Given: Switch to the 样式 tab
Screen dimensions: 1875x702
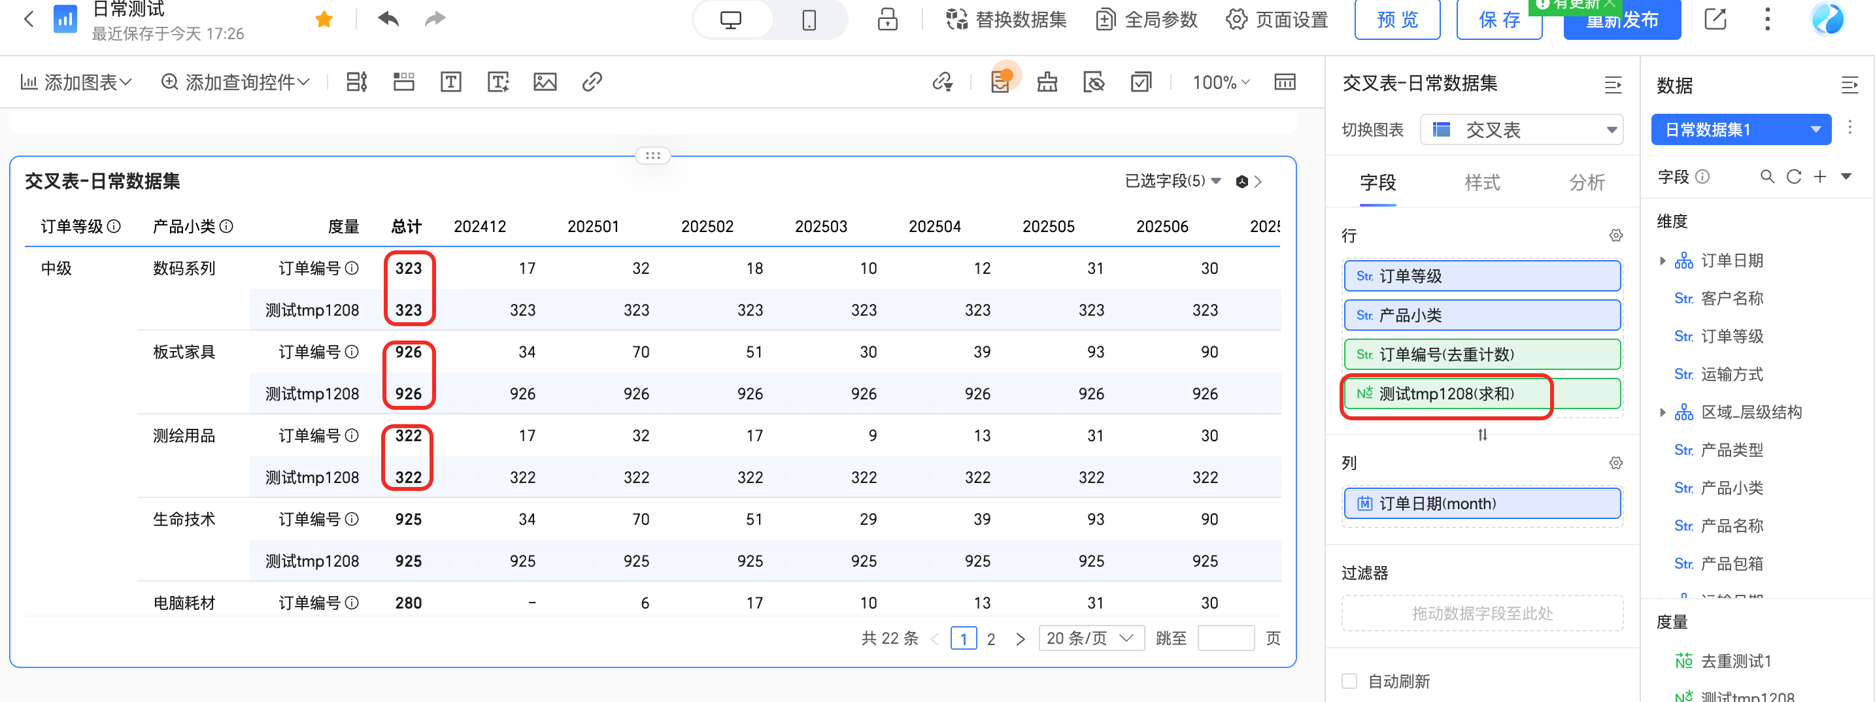Looking at the screenshot, I should (1482, 182).
